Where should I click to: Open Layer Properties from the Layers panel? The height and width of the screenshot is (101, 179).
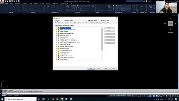tap(68, 8)
